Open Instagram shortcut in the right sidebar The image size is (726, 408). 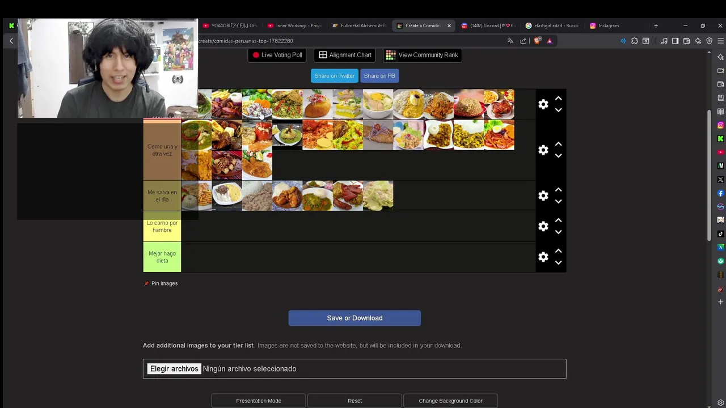point(720,125)
